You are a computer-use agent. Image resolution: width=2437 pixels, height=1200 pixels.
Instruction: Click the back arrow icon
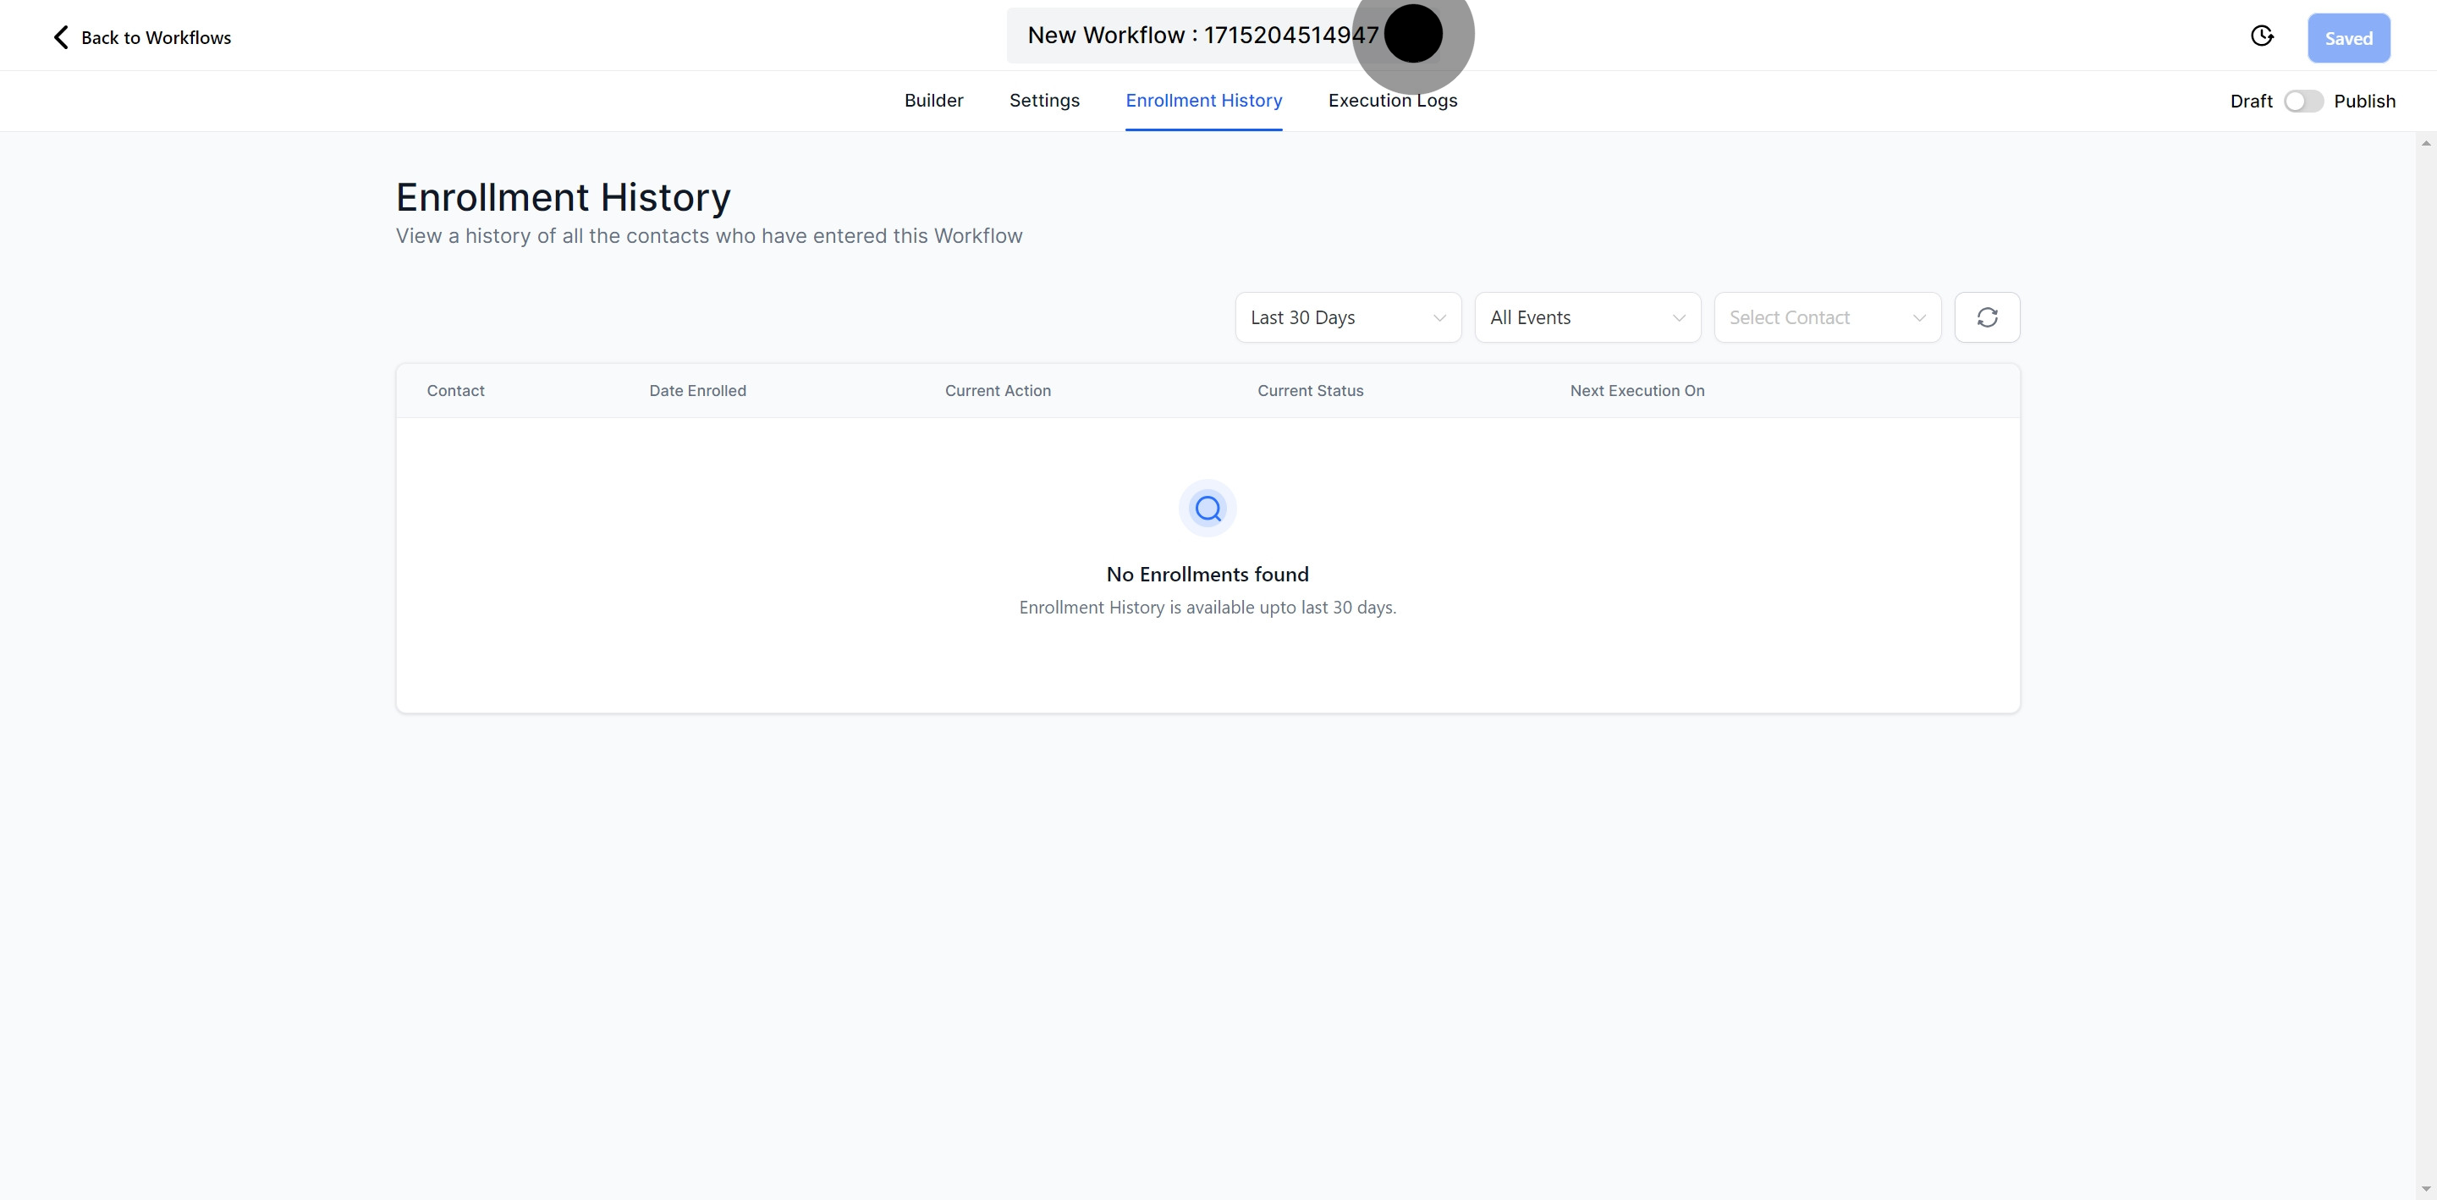(x=62, y=37)
